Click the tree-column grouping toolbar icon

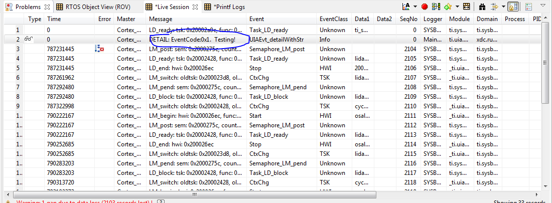point(437,7)
